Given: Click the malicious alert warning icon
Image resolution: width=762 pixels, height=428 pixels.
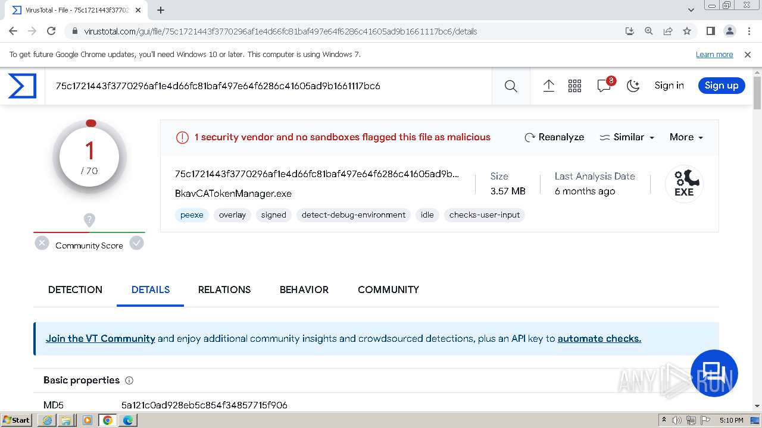Looking at the screenshot, I should point(182,137).
